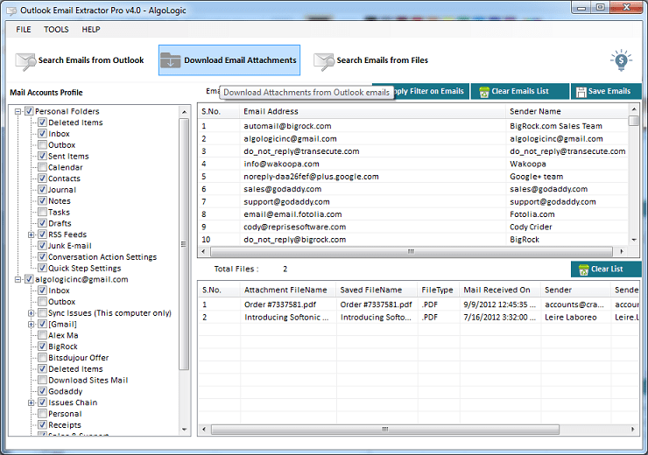Click the emails list horizontal scrollbar thumb

tap(412, 251)
